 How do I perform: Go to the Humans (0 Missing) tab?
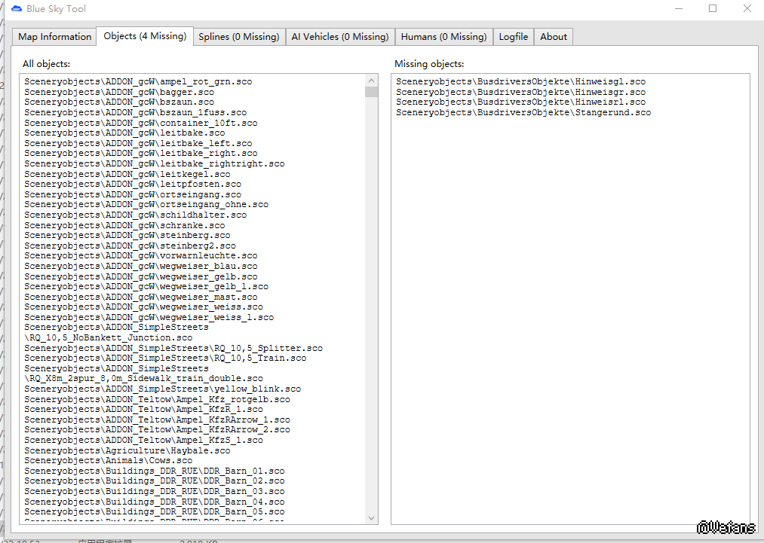pos(443,37)
